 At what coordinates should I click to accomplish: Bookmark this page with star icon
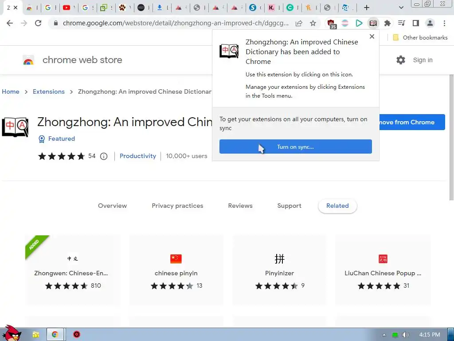(x=313, y=23)
